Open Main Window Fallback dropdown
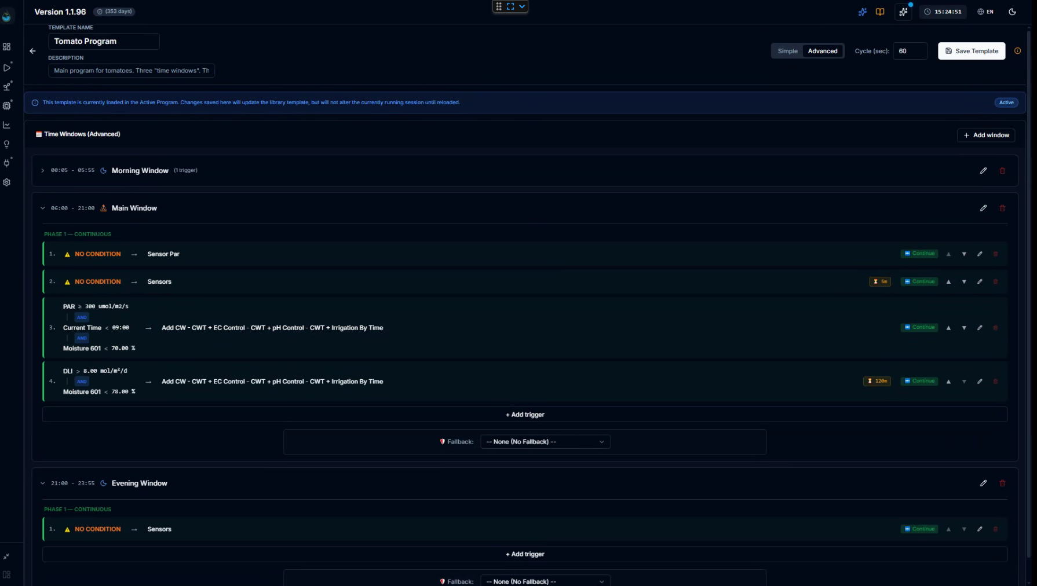The image size is (1037, 586). click(545, 442)
